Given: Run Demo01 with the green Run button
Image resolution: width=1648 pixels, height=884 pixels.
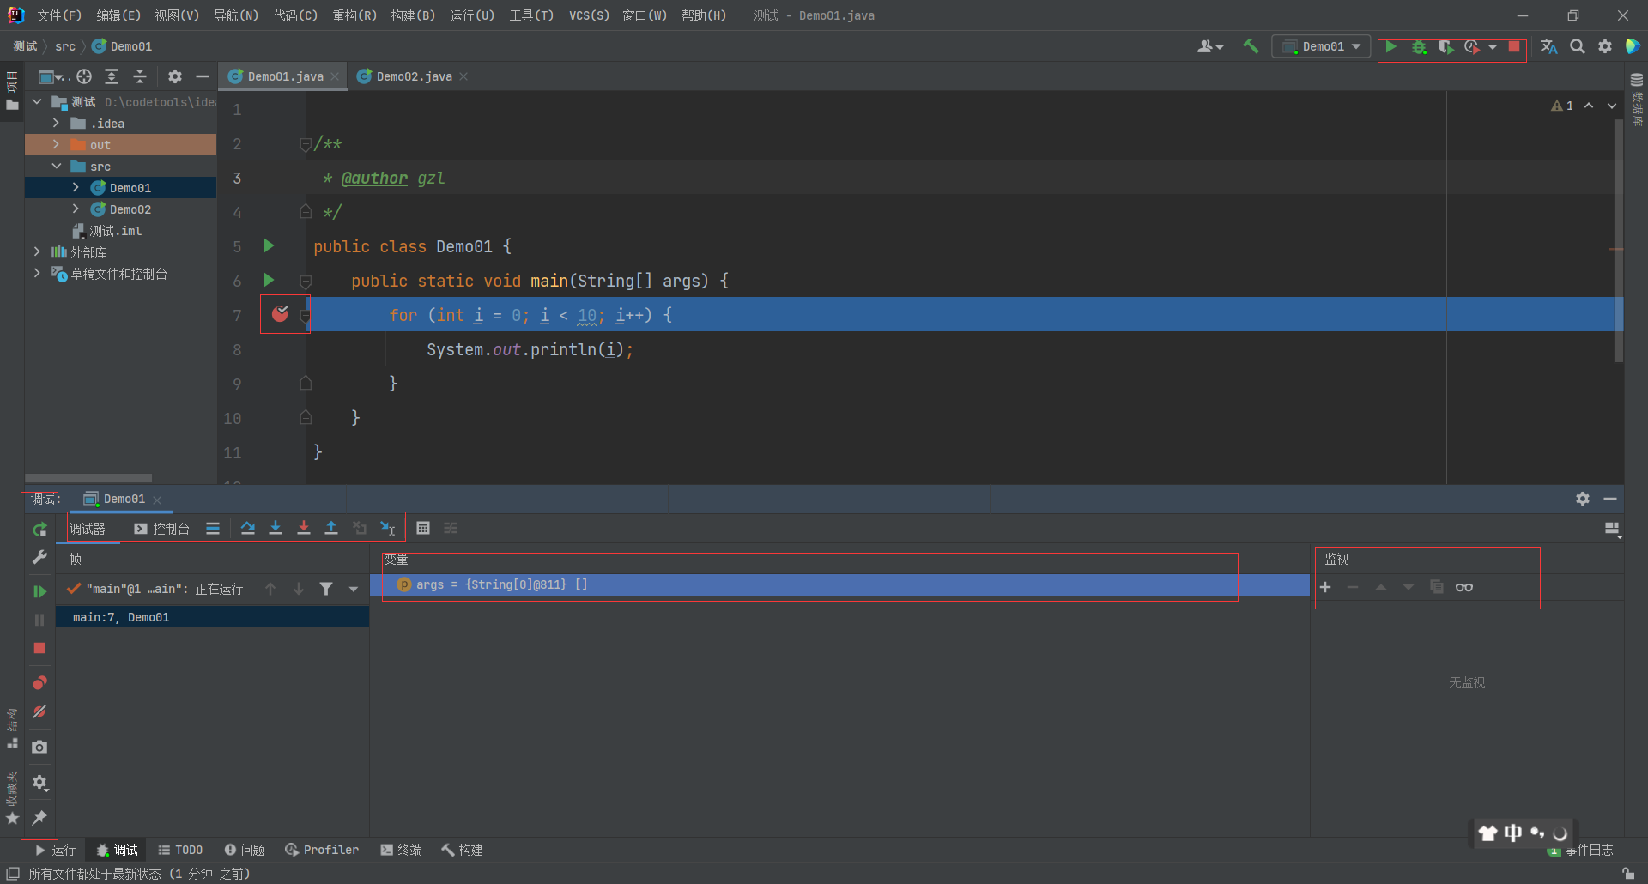Looking at the screenshot, I should click(x=1391, y=47).
